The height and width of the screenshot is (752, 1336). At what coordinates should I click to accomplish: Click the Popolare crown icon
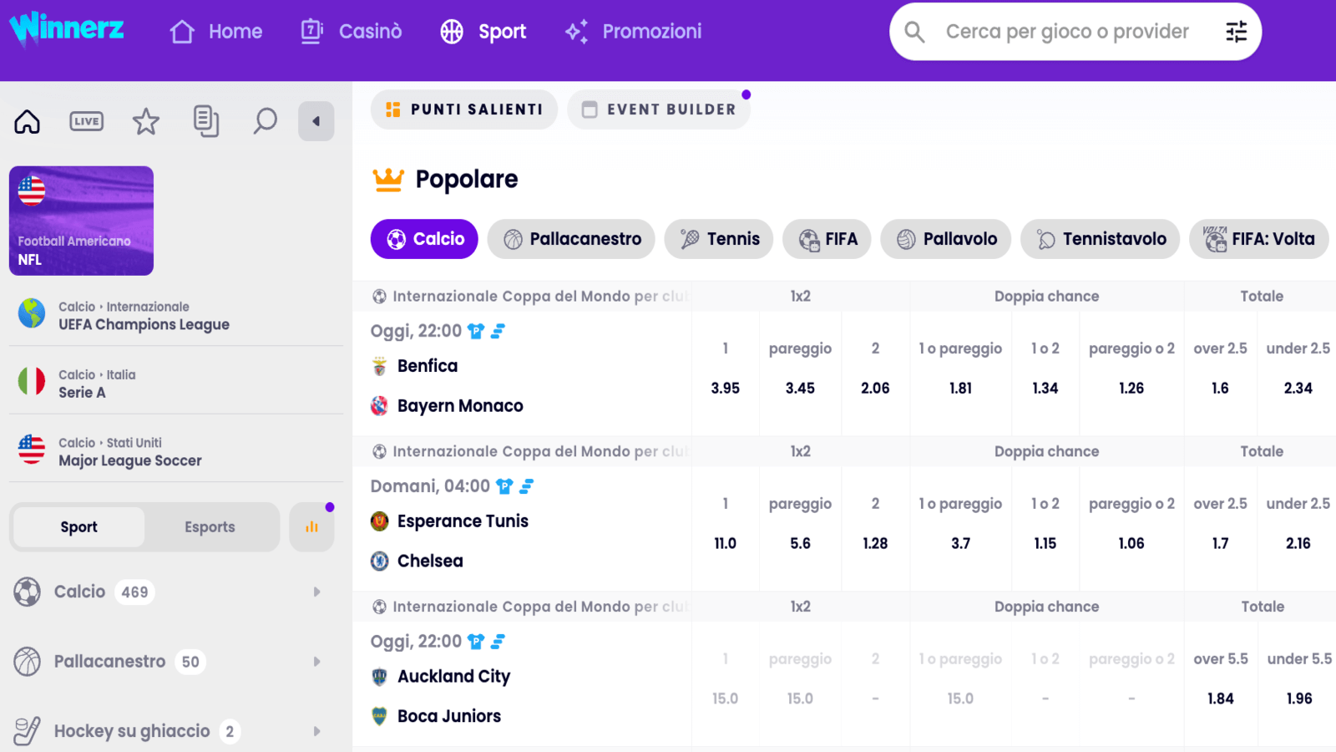tap(388, 179)
